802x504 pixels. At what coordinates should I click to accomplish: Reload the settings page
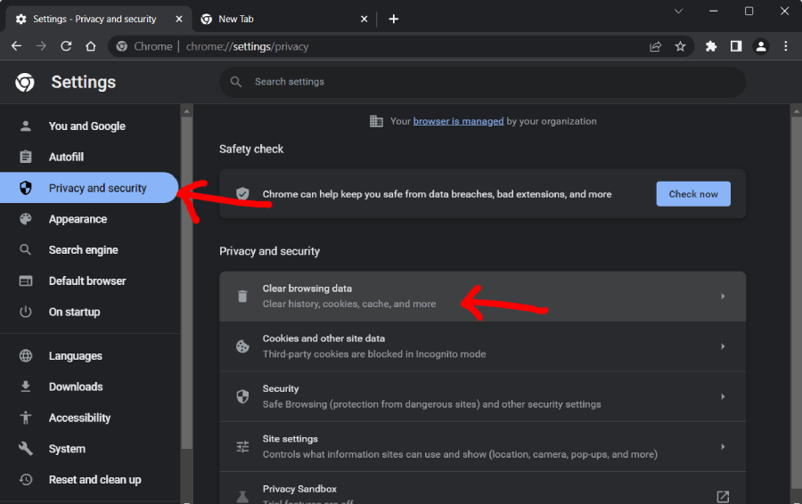[66, 46]
